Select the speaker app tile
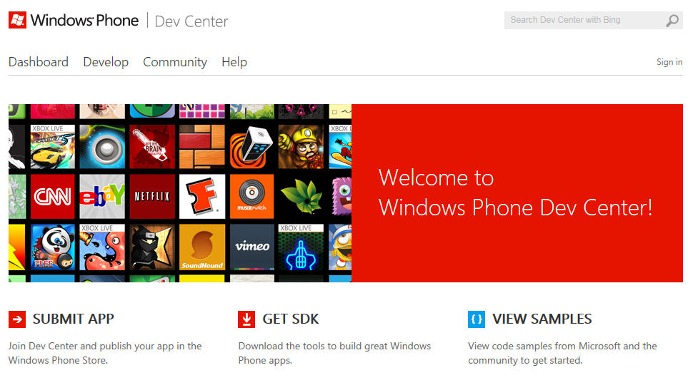693x390 pixels. (102, 146)
